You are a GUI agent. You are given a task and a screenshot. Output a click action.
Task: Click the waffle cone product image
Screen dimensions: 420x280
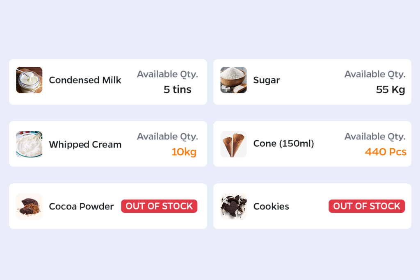[x=233, y=144]
